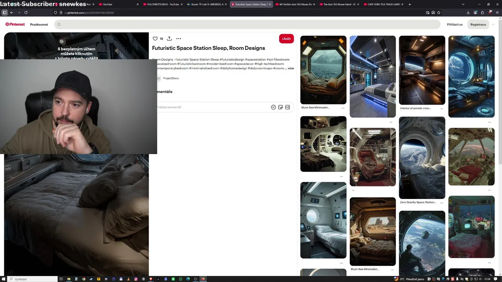Expand chevron next to Registrace button
The image size is (502, 282).
click(x=493, y=24)
